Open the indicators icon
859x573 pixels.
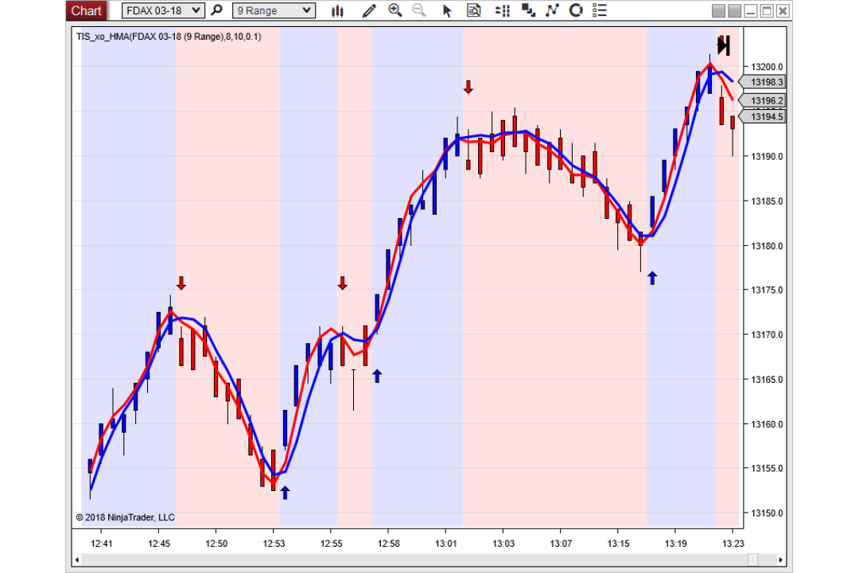pos(552,10)
